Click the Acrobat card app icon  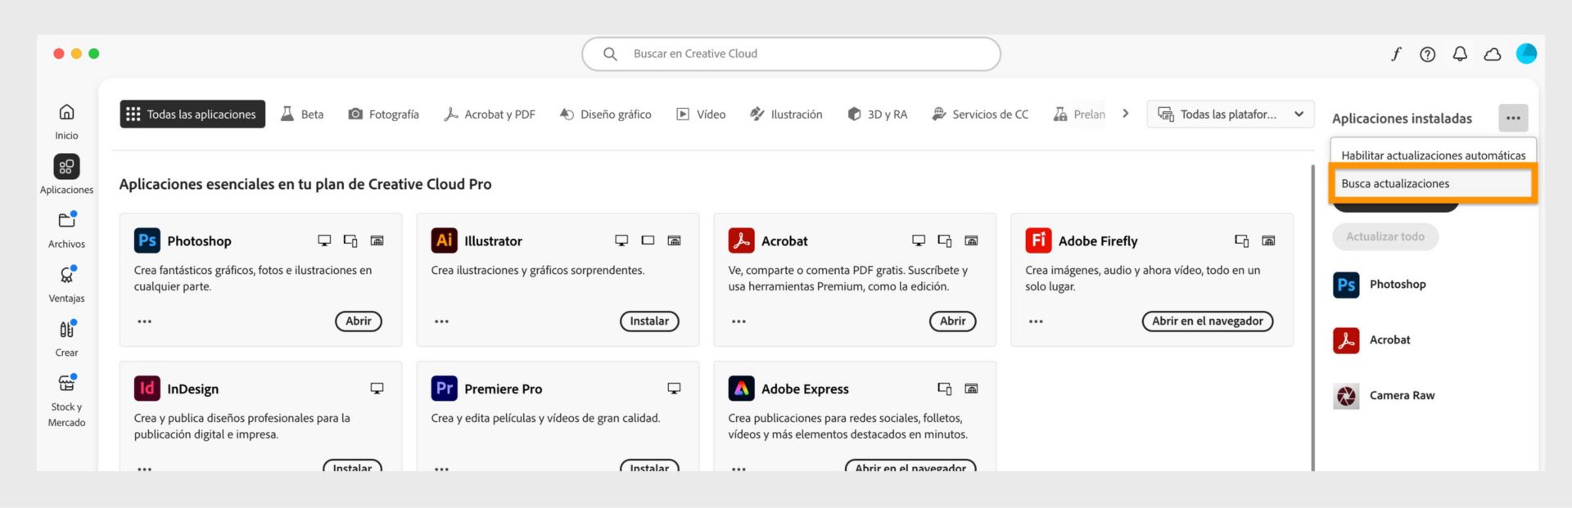coord(742,241)
